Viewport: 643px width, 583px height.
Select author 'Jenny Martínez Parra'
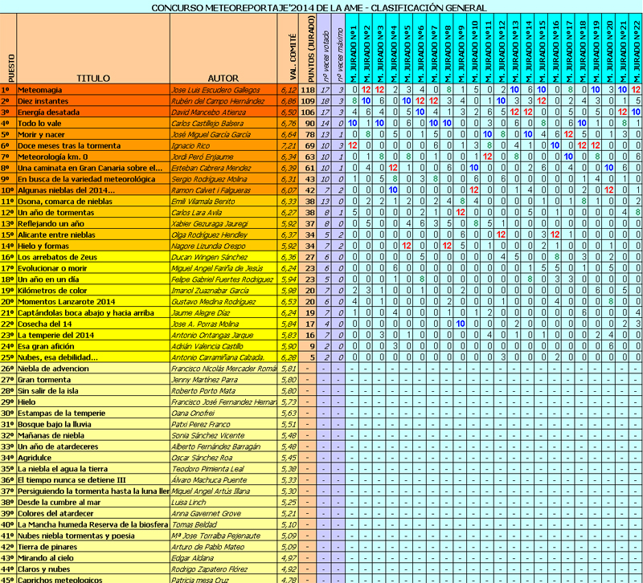click(x=205, y=380)
